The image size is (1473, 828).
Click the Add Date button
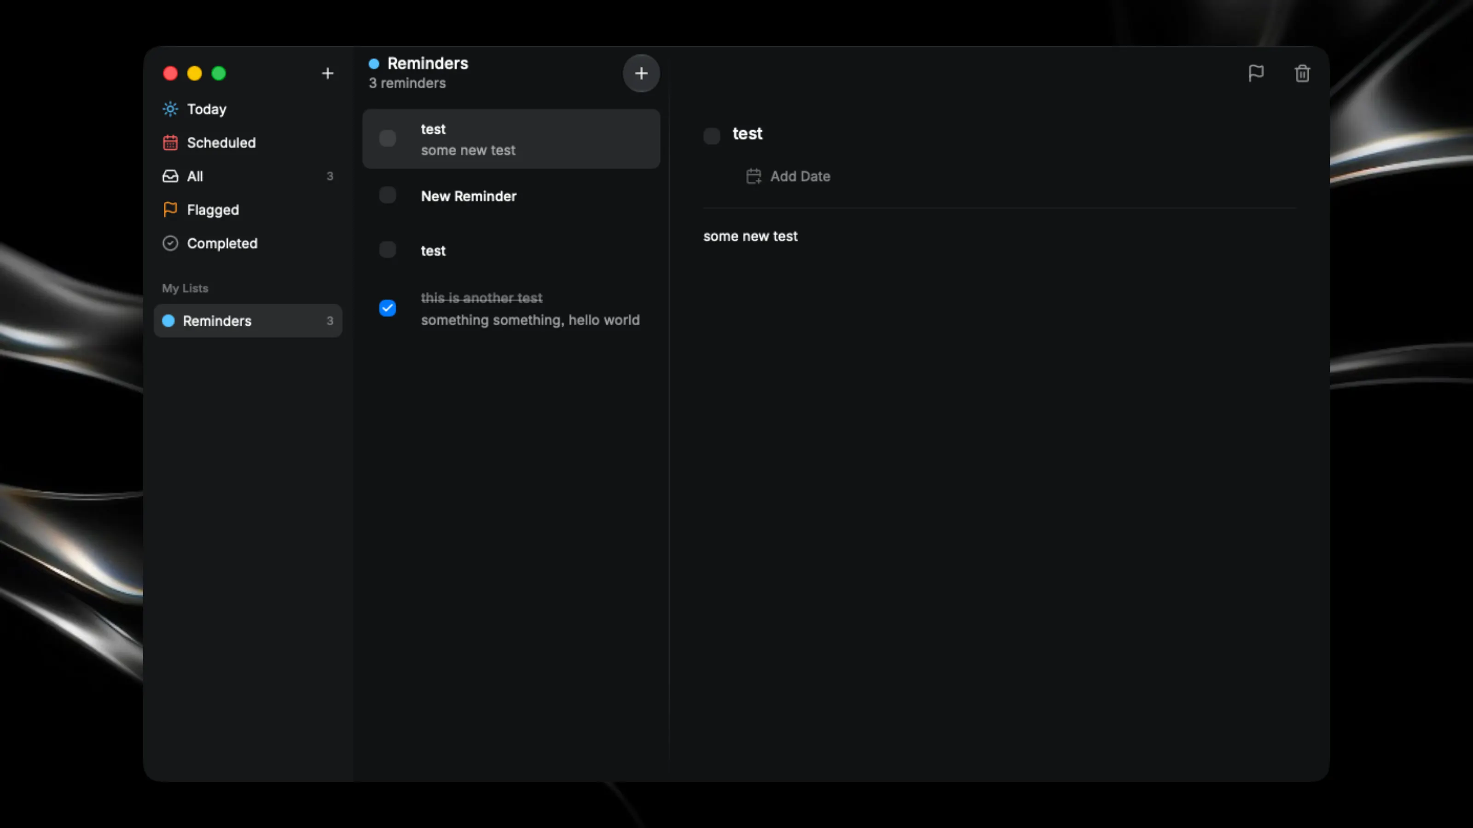click(x=788, y=176)
